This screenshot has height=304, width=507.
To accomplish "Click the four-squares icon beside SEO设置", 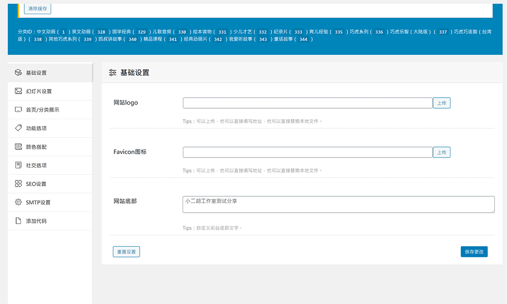I will click(x=19, y=183).
